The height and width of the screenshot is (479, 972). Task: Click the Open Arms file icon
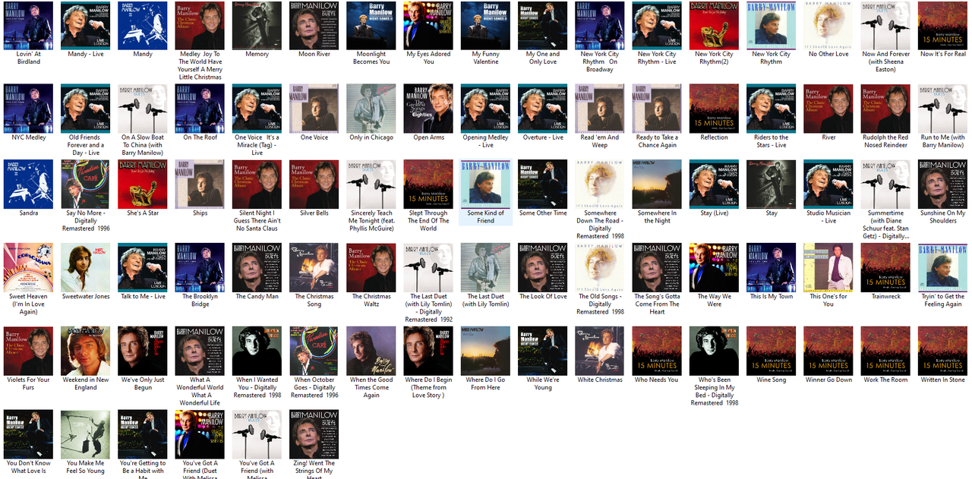coord(428,109)
